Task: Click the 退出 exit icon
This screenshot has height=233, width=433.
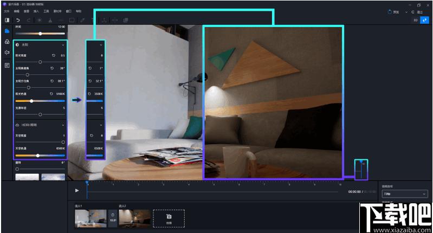Action: pos(412,12)
